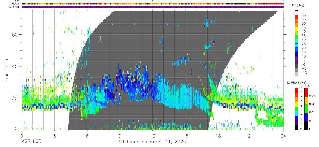Screen dimensions: 319x147
Task: Select the yellow 14–15 MHz TX frequency swatch
Action: tap(297, 104)
